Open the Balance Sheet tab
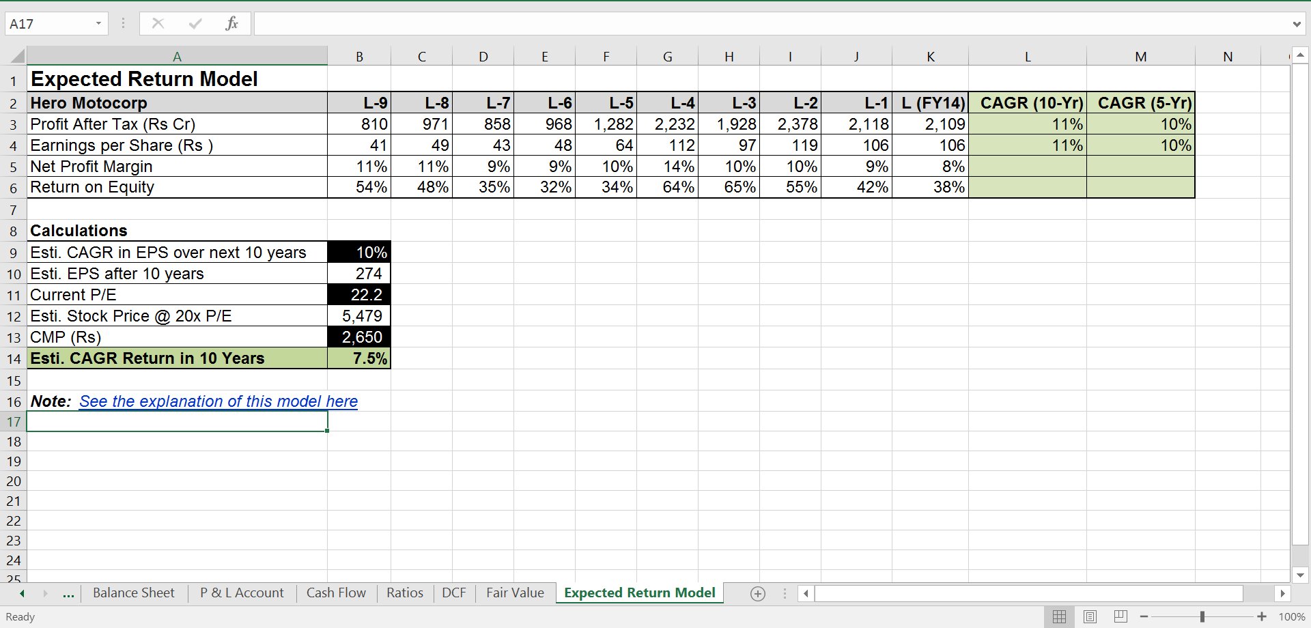 tap(134, 593)
